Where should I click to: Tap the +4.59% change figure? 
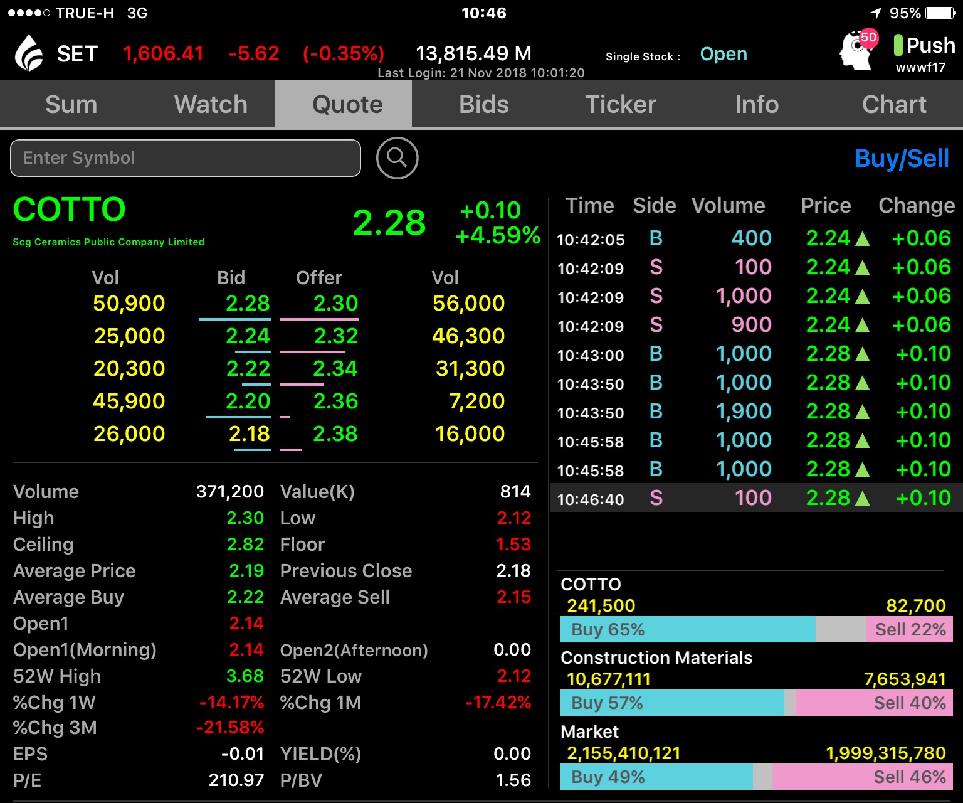point(498,236)
